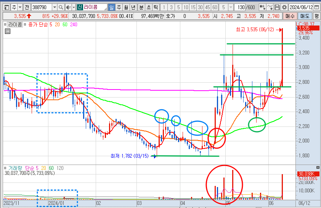321x208 pixels.
Task: Click the 종가 단순 moving average label
Action: tap(38, 25)
